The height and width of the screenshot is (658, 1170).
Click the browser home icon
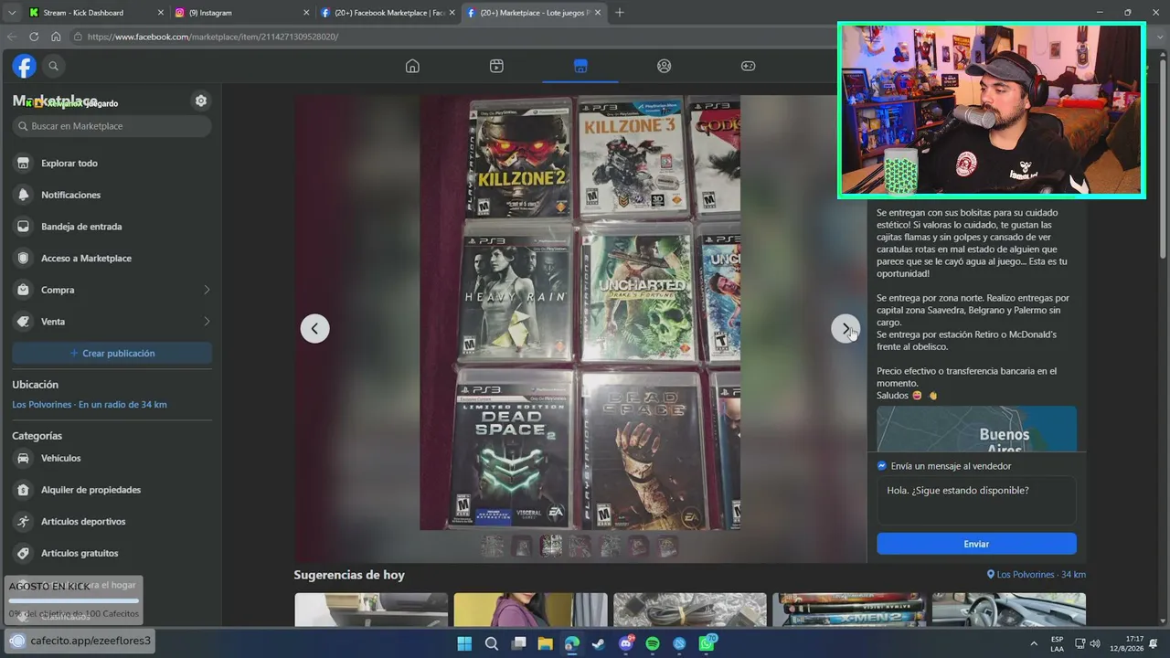(56, 37)
